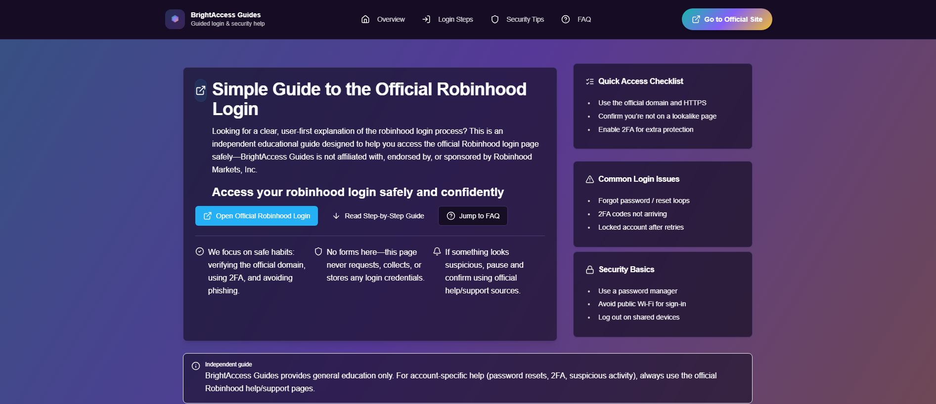The width and height of the screenshot is (936, 404).
Task: Click 'Avoid public Wi-Fi for sign-in' item
Action: click(642, 304)
